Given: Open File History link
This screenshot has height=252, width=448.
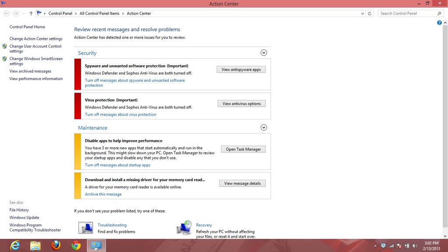Looking at the screenshot, I should pyautogui.click(x=19, y=210).
